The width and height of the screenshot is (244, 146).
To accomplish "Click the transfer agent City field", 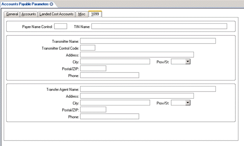I will click(115, 103).
